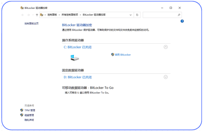Maximize the BitLocker window
Image resolution: width=203 pixels, height=131 pixels.
pyautogui.click(x=171, y=8)
